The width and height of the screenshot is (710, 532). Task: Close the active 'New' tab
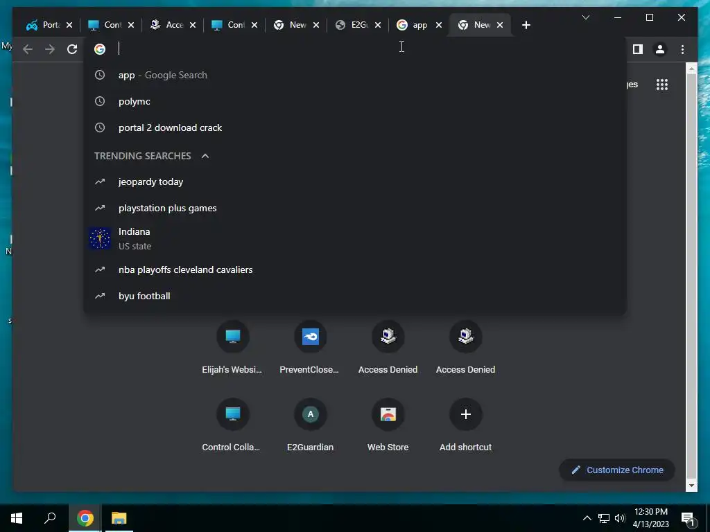tap(500, 26)
